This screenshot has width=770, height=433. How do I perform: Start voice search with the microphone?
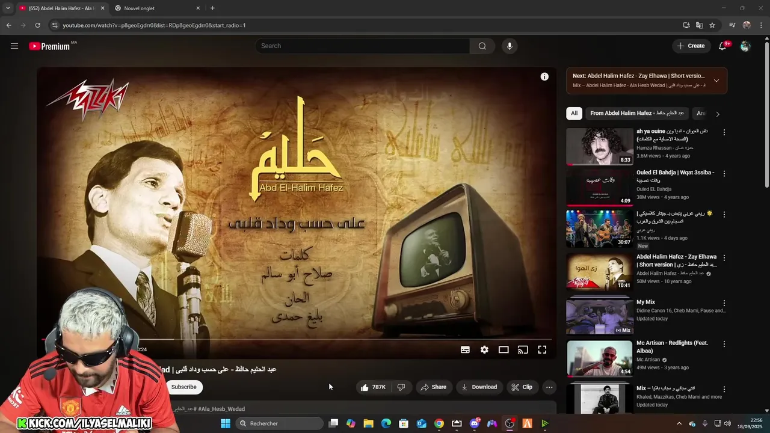pyautogui.click(x=510, y=46)
